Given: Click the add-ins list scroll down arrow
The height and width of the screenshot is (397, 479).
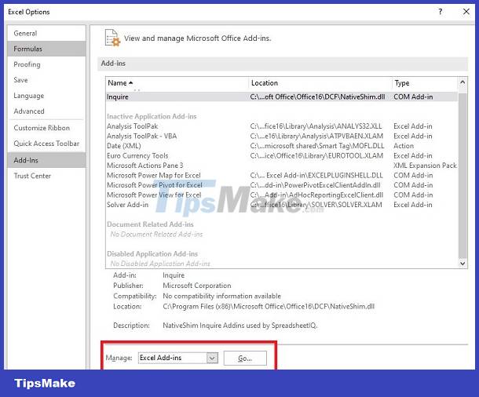Looking at the screenshot, I should [x=463, y=263].
